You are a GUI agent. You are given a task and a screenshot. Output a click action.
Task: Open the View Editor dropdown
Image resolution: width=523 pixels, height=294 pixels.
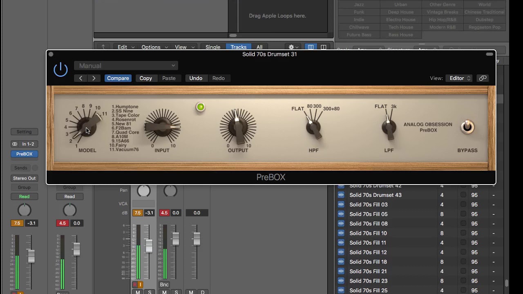pyautogui.click(x=459, y=78)
